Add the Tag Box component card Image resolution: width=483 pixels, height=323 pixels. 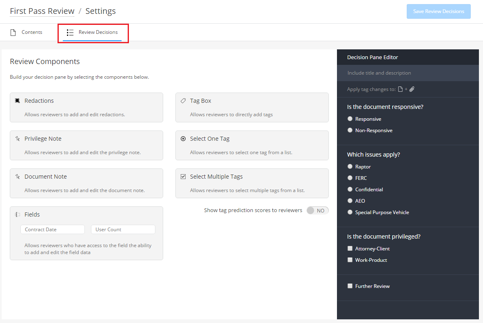tap(252, 107)
